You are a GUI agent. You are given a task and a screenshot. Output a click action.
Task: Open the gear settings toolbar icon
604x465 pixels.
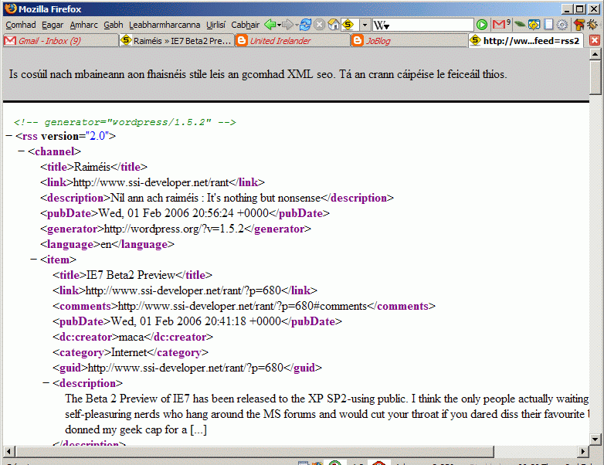562,25
